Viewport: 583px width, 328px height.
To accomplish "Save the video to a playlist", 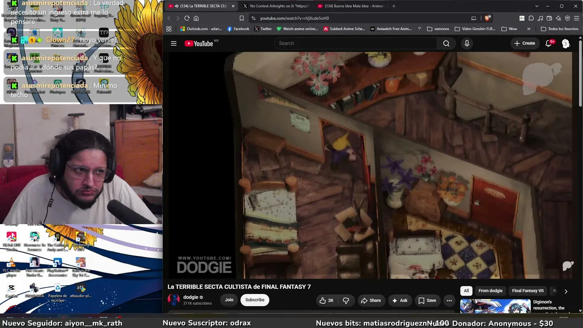I will coord(427,300).
